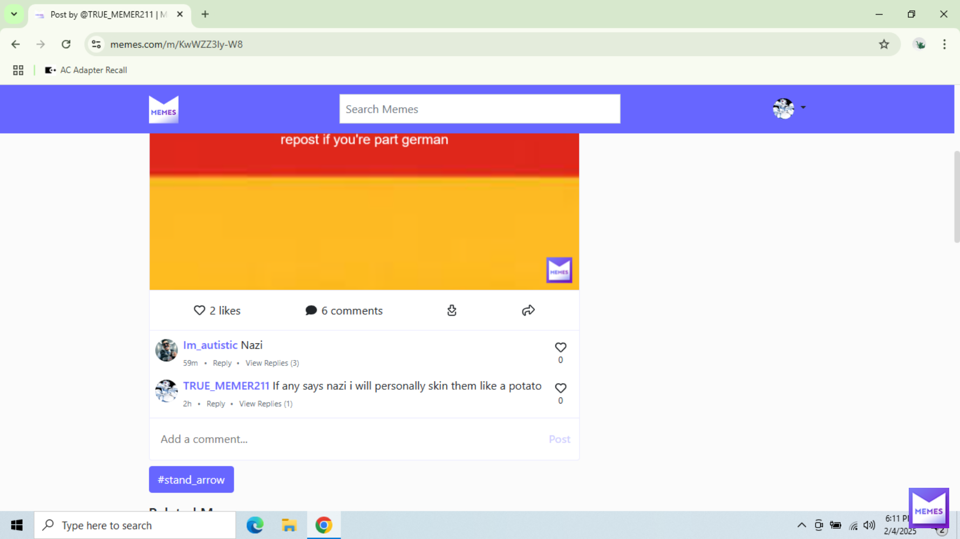Screen dimensions: 960x539
Task: Open Im_autistic's profile avatar
Action: coord(166,350)
